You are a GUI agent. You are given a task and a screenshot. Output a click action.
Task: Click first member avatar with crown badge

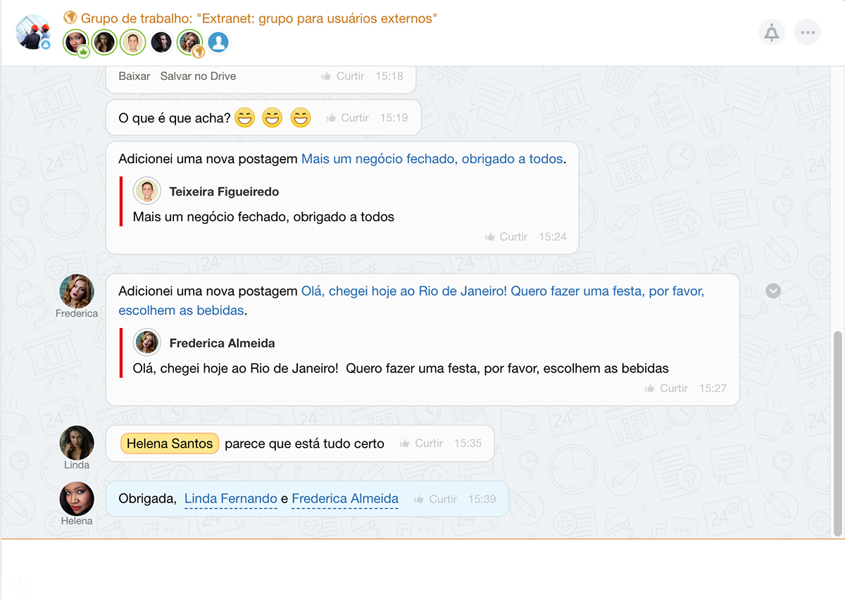click(x=75, y=42)
